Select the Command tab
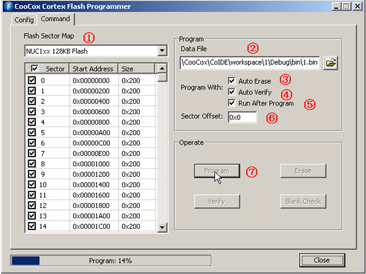Viewport: 366px width, 274px height. 55,19
